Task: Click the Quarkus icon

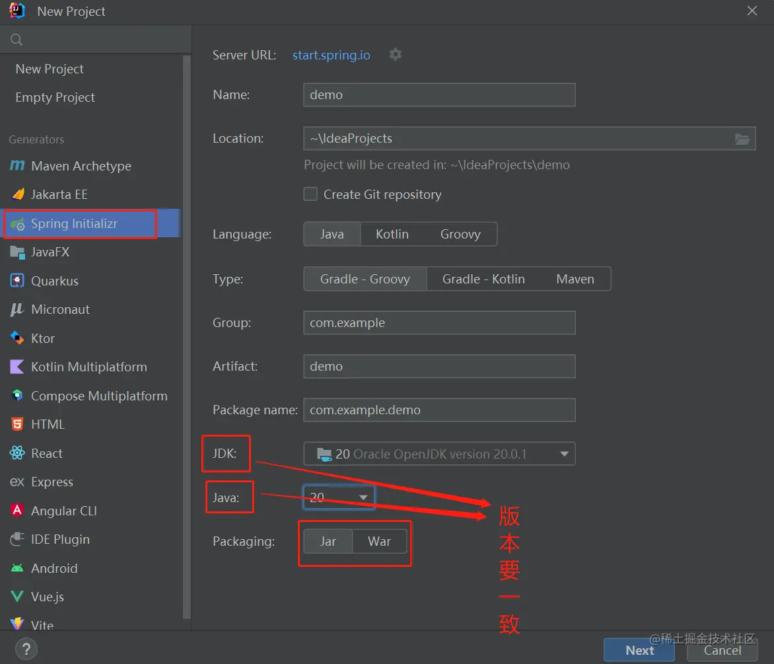Action: (x=17, y=281)
